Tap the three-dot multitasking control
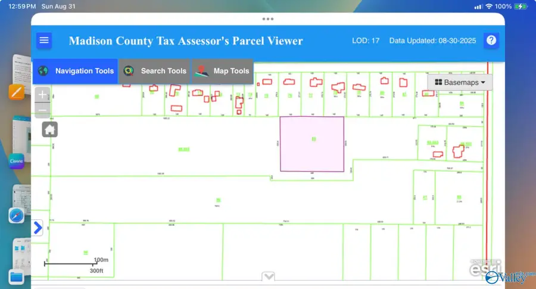 pyautogui.click(x=268, y=19)
